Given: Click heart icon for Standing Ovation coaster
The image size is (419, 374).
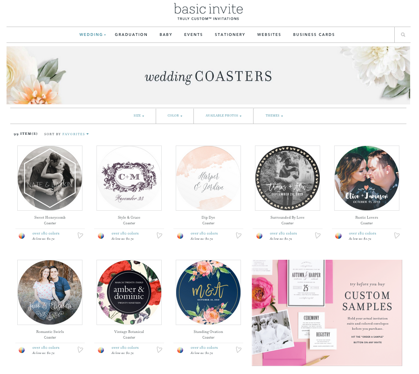Looking at the screenshot, I should click(x=239, y=350).
